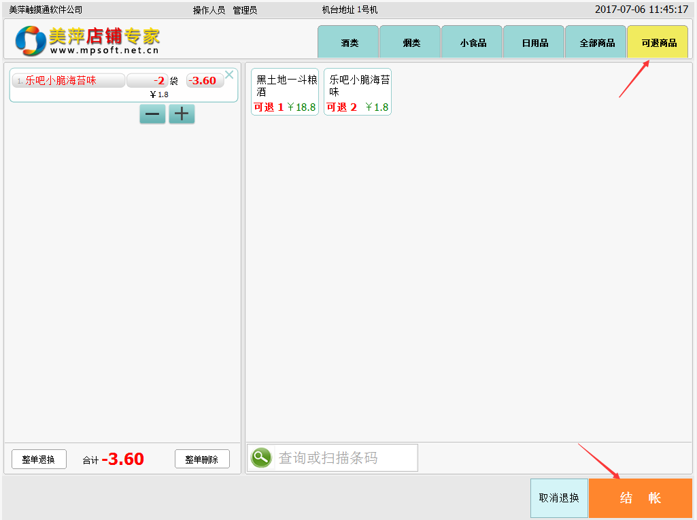Click the plus quantity button
The image size is (697, 520).
[x=182, y=114]
